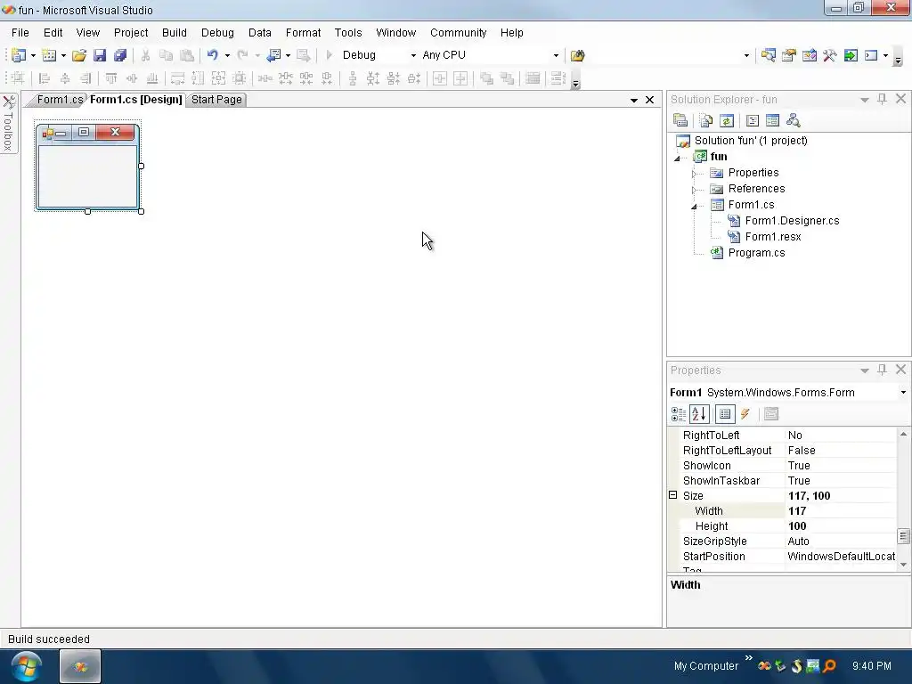Show events with the lightning bolt icon

coord(745,414)
